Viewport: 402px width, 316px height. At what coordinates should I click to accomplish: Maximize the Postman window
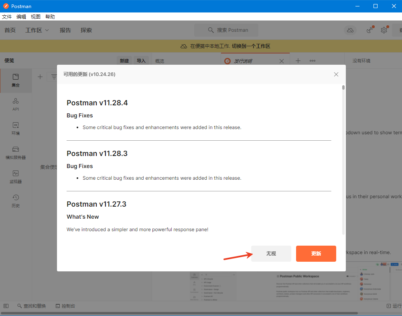[376, 6]
